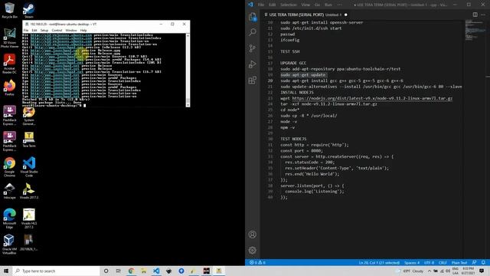Open the File menu in VS Code
This screenshot has height=276, width=490.
[261, 5]
